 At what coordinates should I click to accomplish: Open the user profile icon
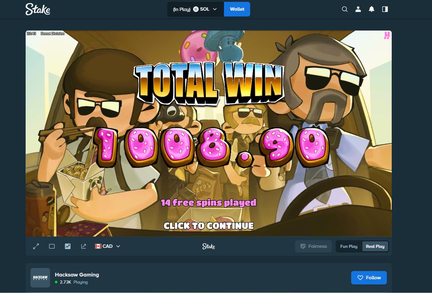pyautogui.click(x=358, y=9)
